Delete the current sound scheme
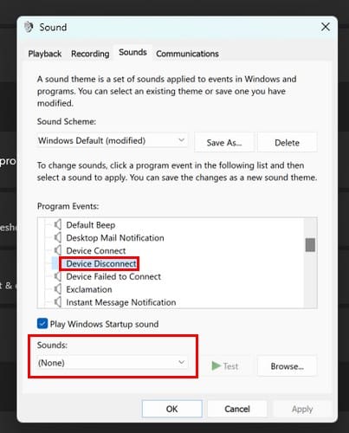The height and width of the screenshot is (433, 349). pos(287,143)
